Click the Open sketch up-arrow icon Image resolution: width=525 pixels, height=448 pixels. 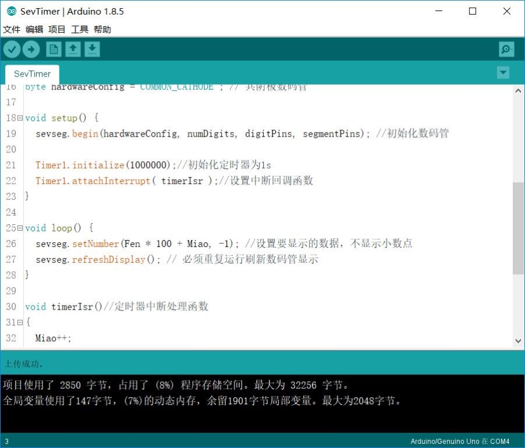73,50
